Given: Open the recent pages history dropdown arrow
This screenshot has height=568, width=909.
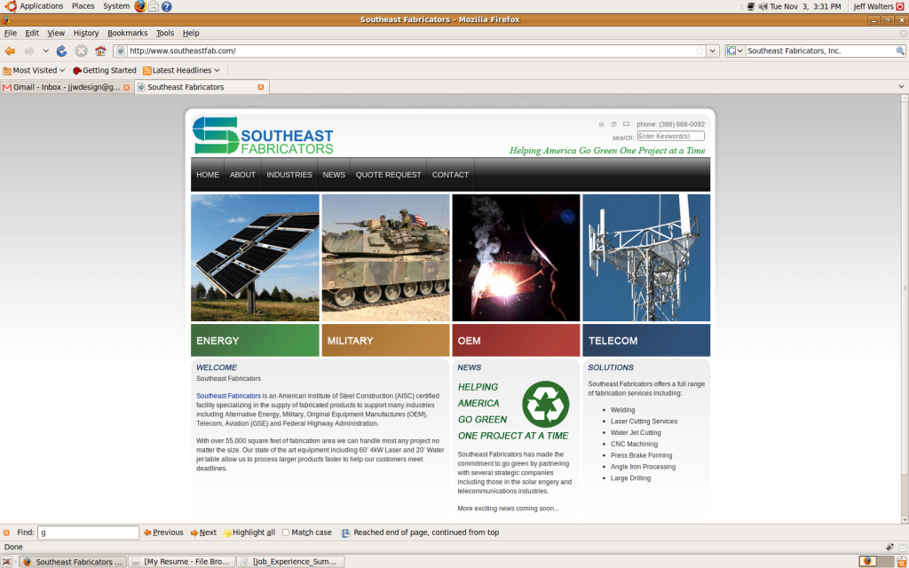Looking at the screenshot, I should point(46,51).
